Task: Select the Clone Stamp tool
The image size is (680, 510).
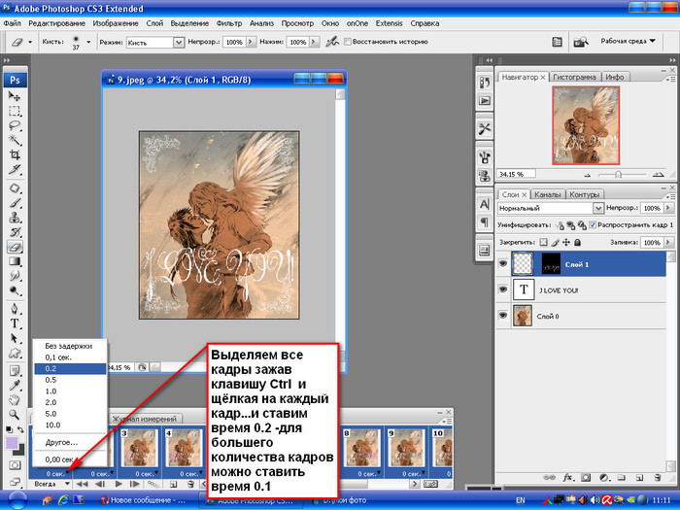Action: [15, 218]
